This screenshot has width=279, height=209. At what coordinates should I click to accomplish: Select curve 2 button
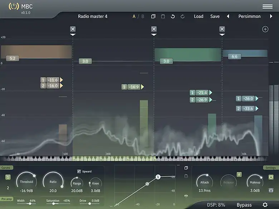click(x=8, y=188)
